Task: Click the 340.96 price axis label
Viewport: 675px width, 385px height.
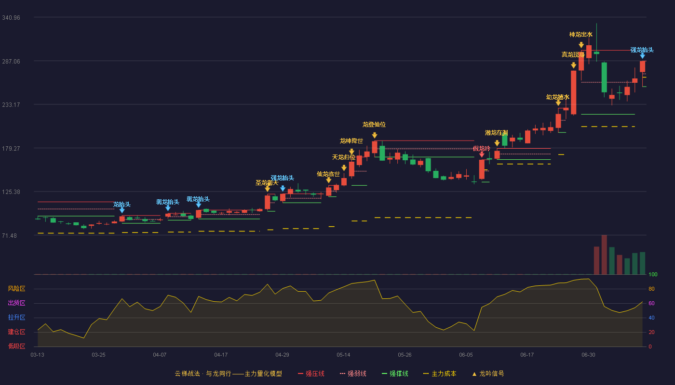Action: pos(11,18)
